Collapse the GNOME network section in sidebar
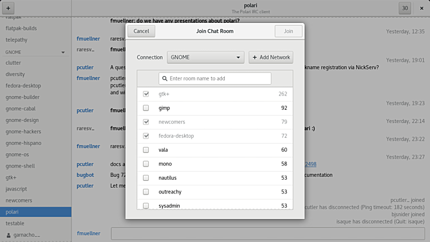 (63, 52)
